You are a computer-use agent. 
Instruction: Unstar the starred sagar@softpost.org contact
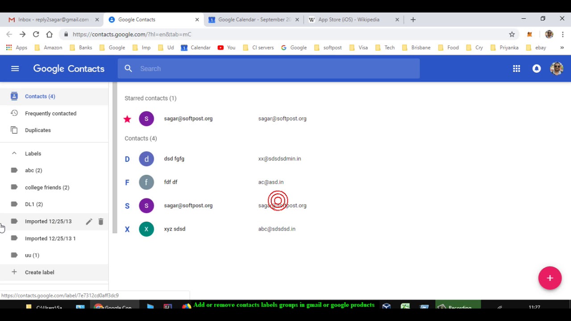127,119
